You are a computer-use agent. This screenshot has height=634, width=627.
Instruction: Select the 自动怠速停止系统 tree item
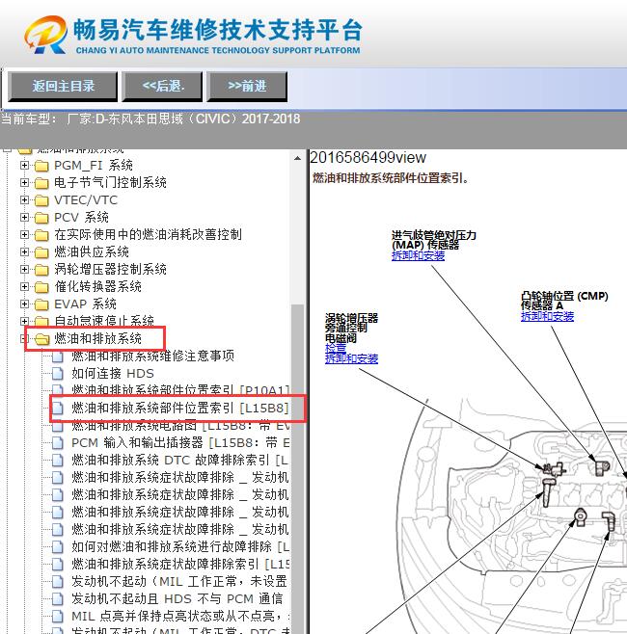point(104,322)
